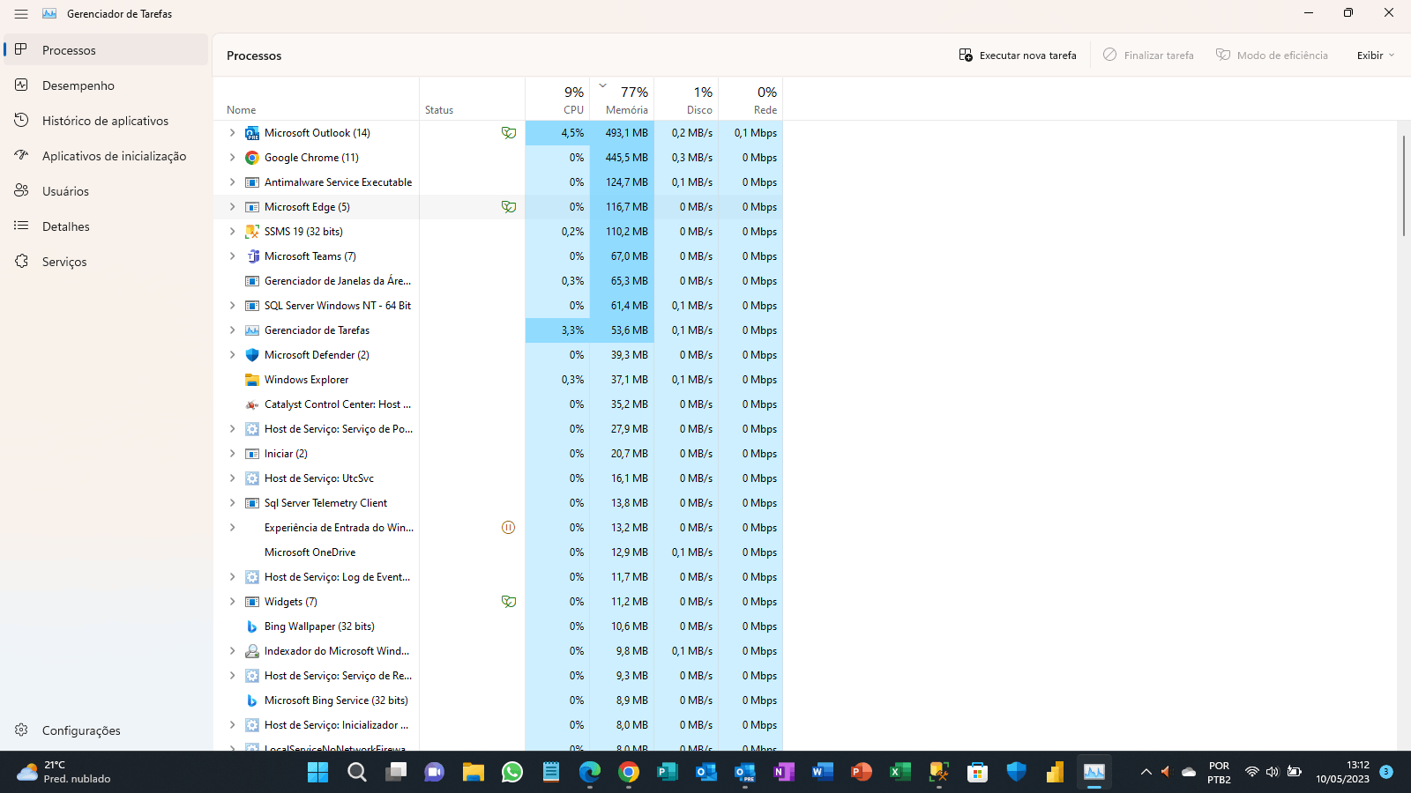Expand Host de Serviço: Serviço de Re row

(x=232, y=676)
